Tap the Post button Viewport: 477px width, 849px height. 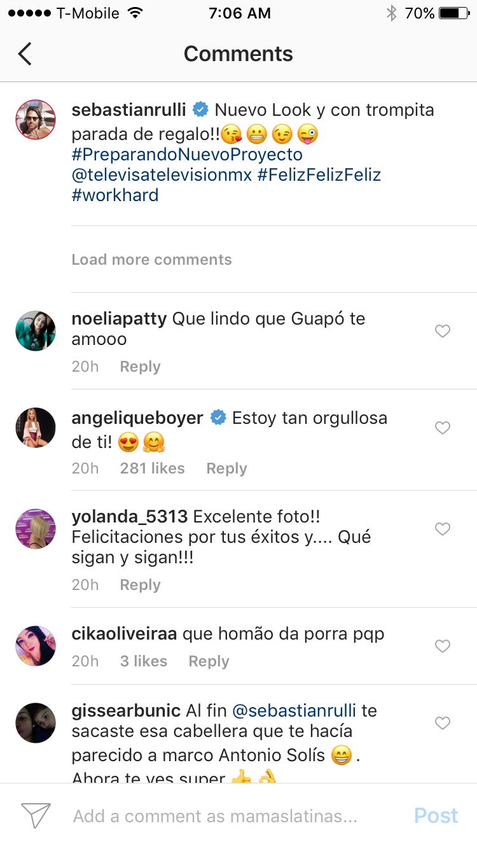click(x=436, y=816)
